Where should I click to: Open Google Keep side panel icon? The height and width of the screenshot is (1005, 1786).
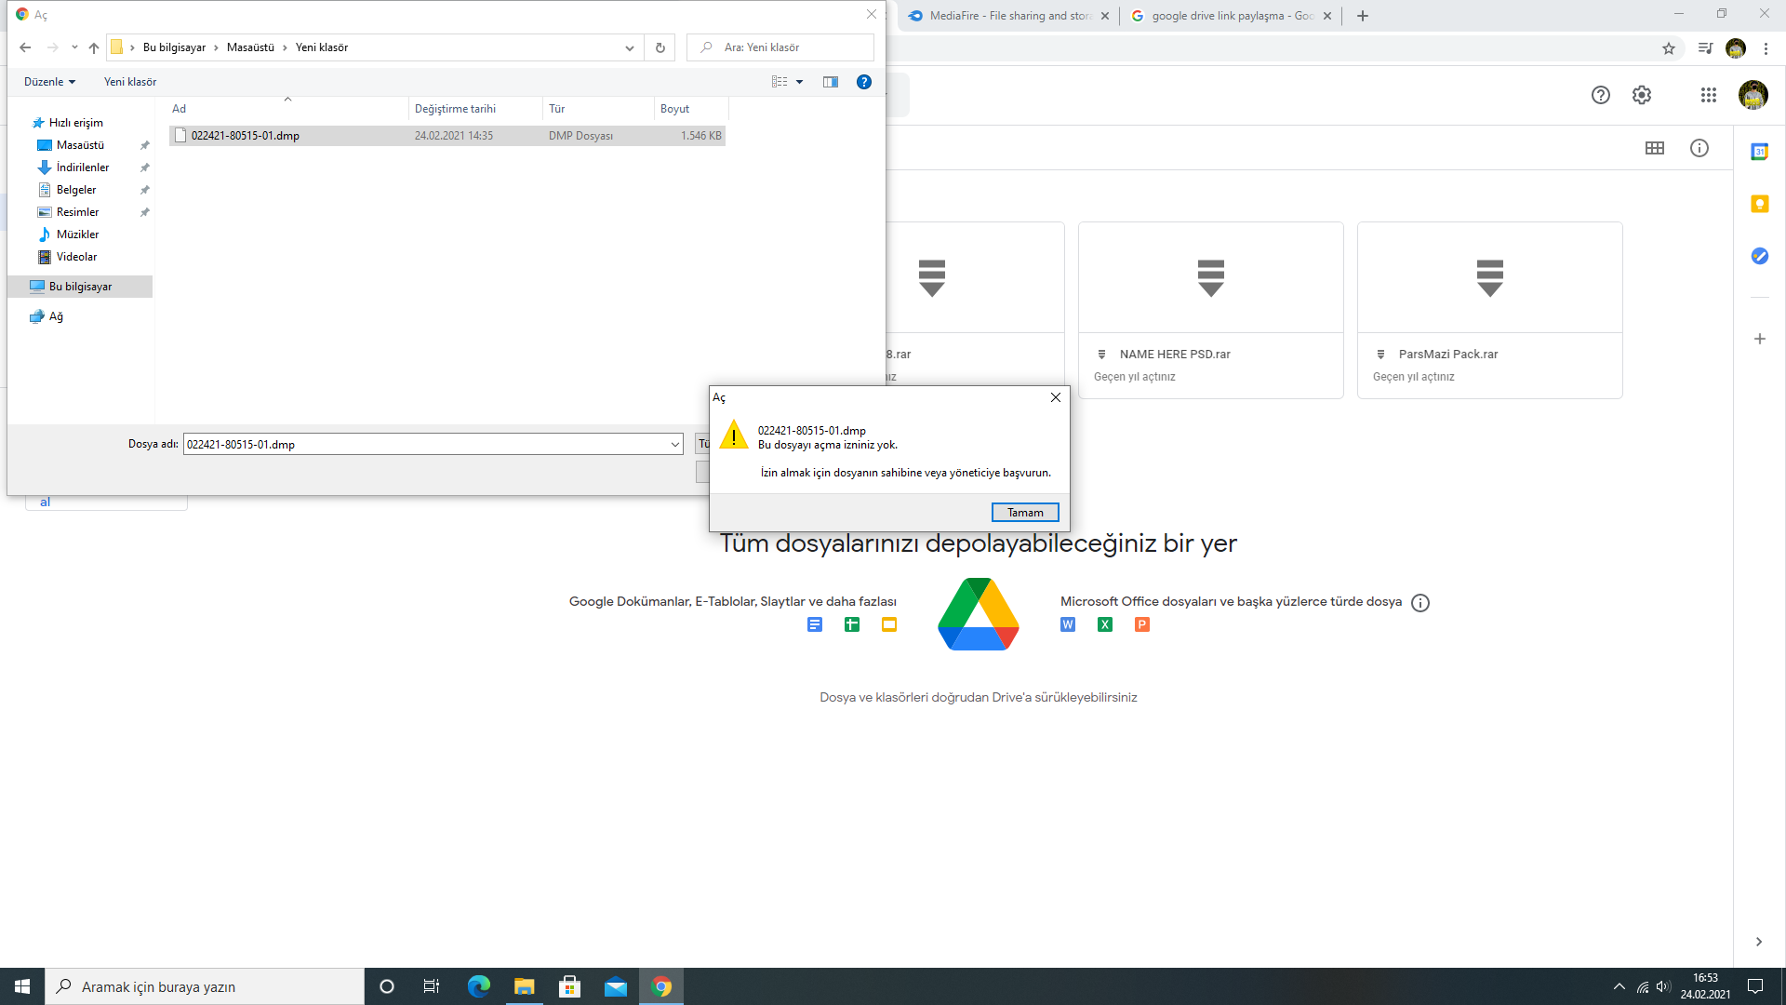tap(1759, 204)
